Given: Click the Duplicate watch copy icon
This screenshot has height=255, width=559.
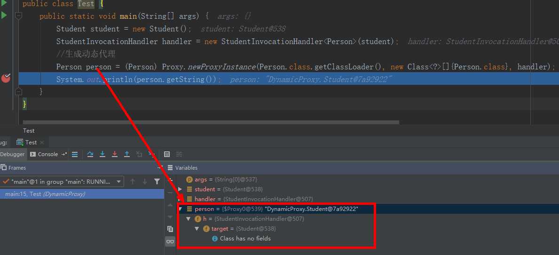Looking at the screenshot, I should 170,229.
